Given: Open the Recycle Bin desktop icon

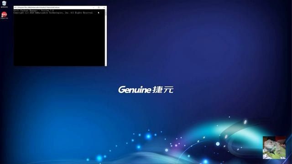Looking at the screenshot, I should tap(4, 4).
